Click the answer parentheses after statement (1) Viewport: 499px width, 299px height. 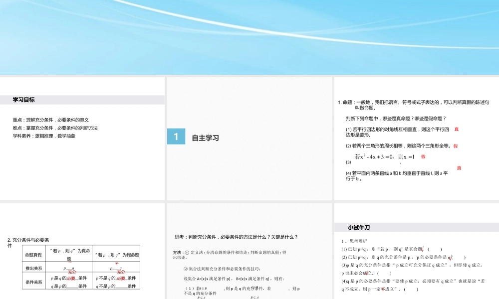click(435, 249)
